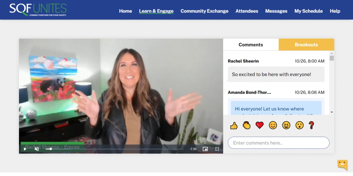Click the -7:20 remaining time display
353x176 pixels.
coord(193,149)
